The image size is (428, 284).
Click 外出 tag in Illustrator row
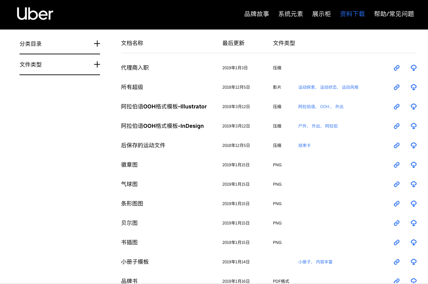[x=339, y=107]
